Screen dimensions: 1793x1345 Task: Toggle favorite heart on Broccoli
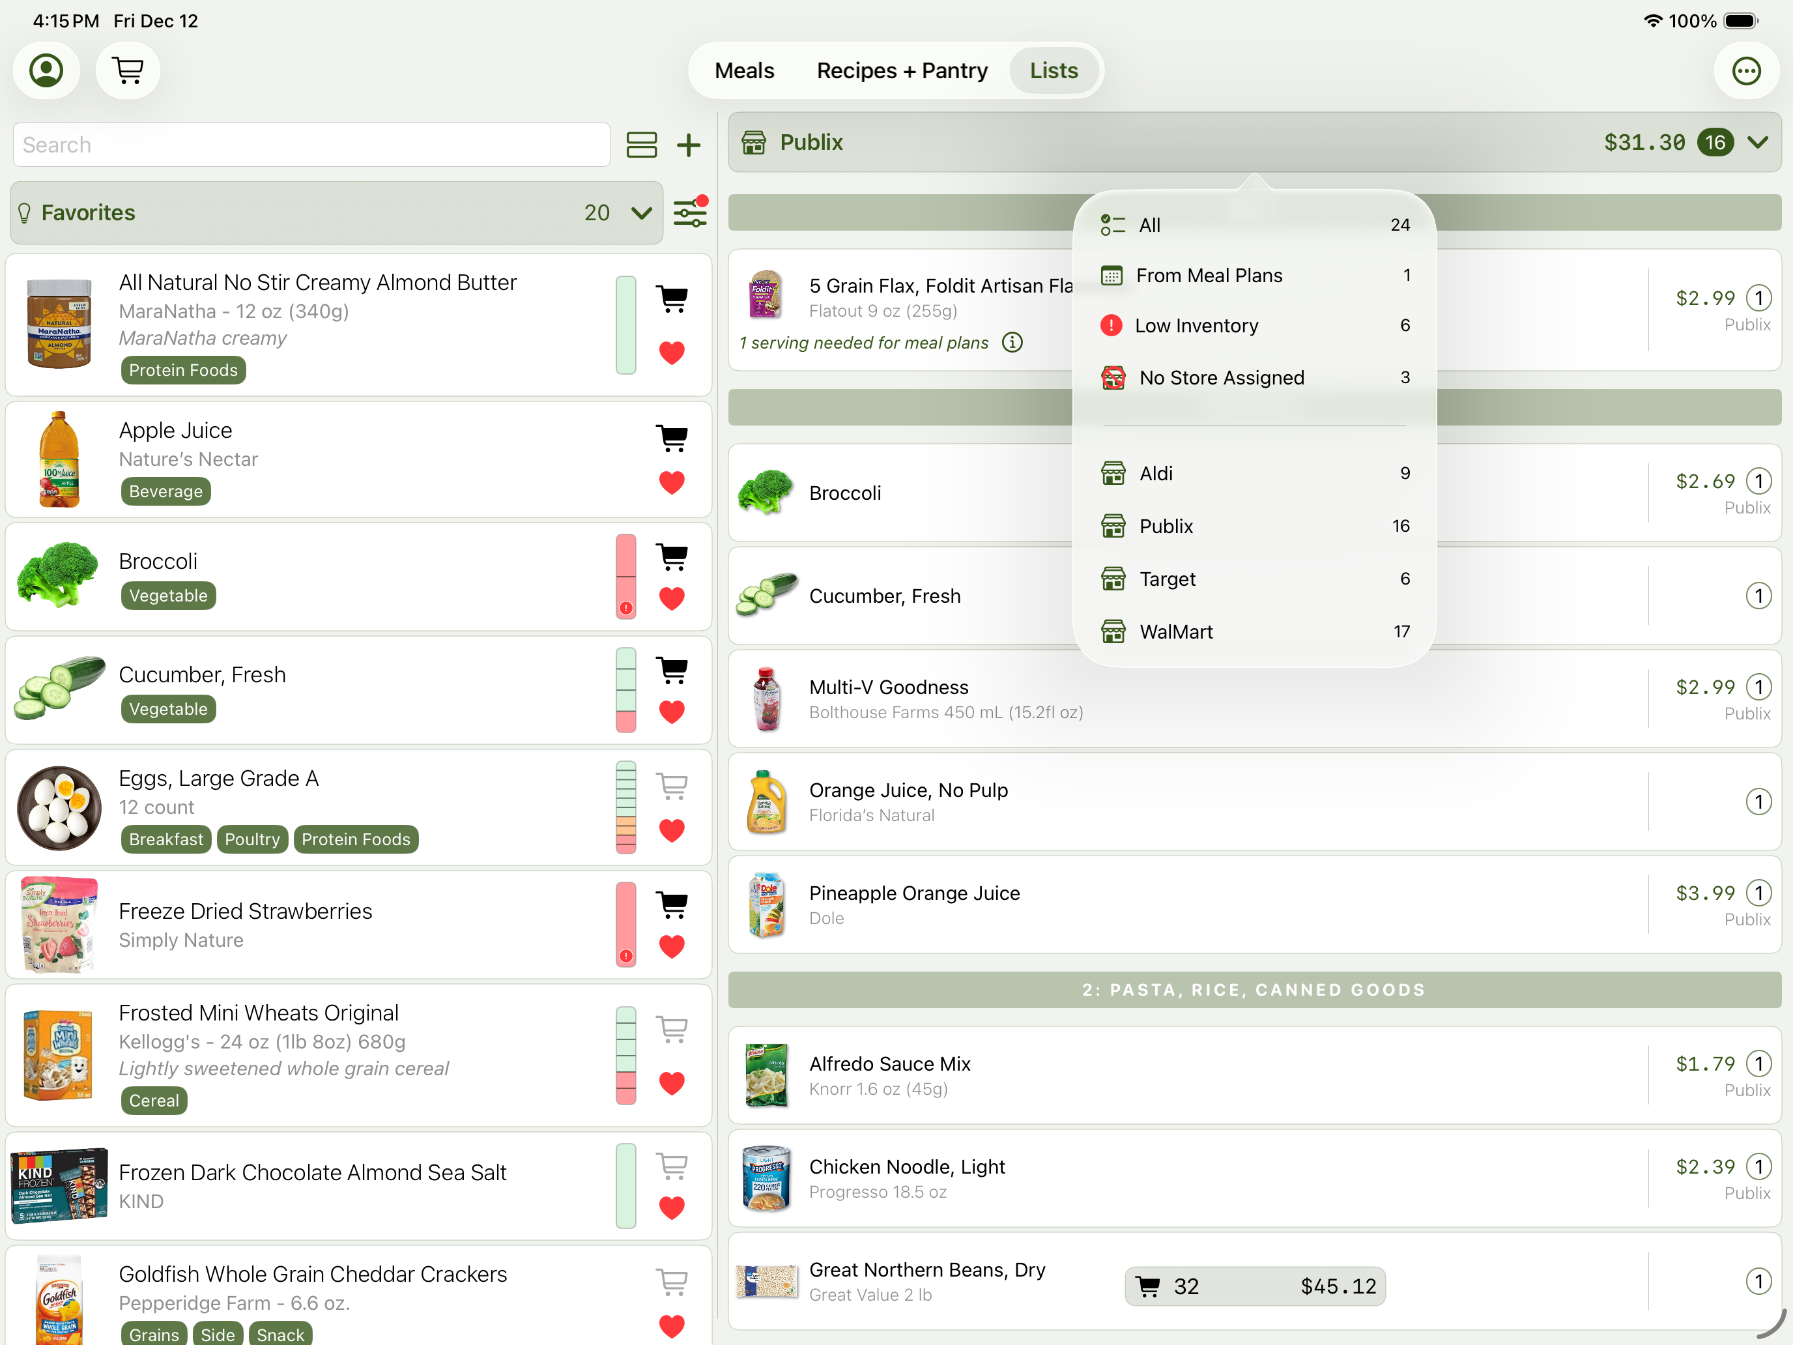[x=671, y=598]
